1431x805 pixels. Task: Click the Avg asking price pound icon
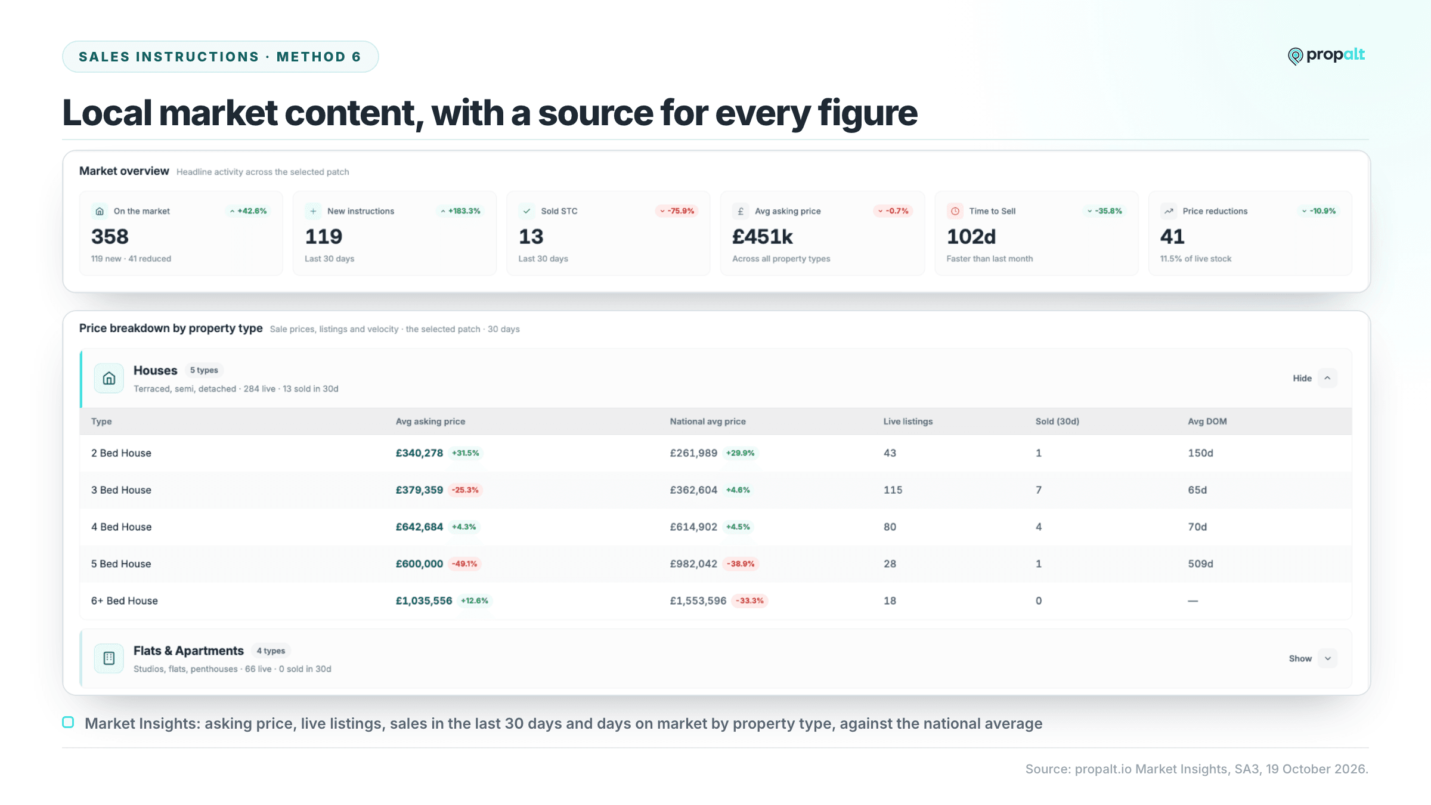pos(741,211)
